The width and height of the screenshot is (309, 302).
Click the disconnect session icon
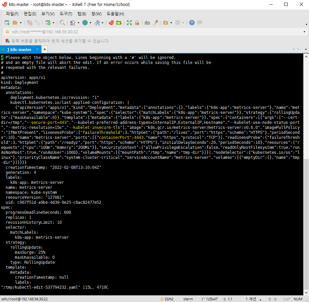[x=30, y=23]
